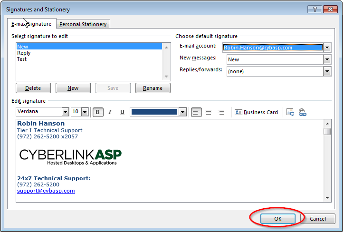The height and width of the screenshot is (233, 344).
Task: Confirm with the OK button
Action: tap(278, 219)
